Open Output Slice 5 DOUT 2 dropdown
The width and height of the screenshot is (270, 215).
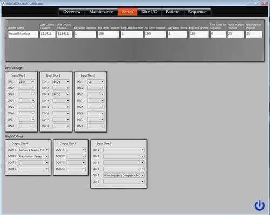click(76, 156)
